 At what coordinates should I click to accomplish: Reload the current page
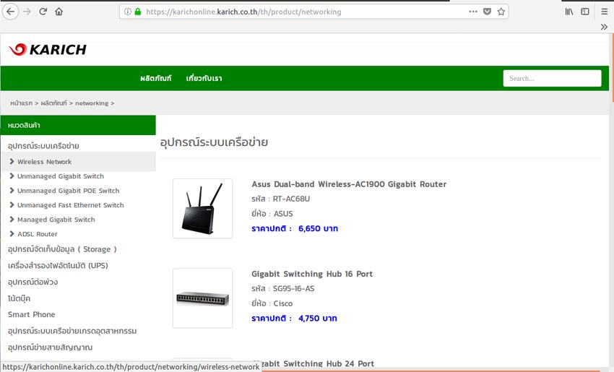point(43,12)
